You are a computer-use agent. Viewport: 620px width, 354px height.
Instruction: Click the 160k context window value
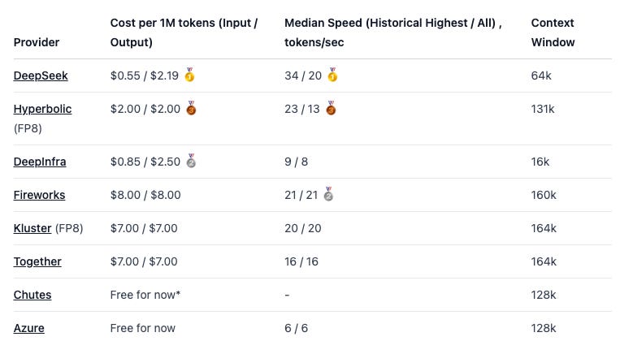[x=544, y=195]
